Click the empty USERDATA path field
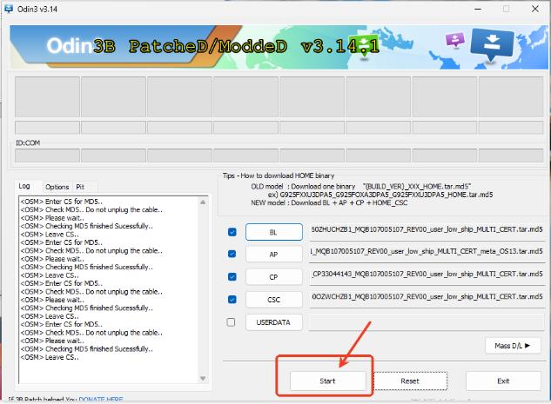 click(x=427, y=322)
